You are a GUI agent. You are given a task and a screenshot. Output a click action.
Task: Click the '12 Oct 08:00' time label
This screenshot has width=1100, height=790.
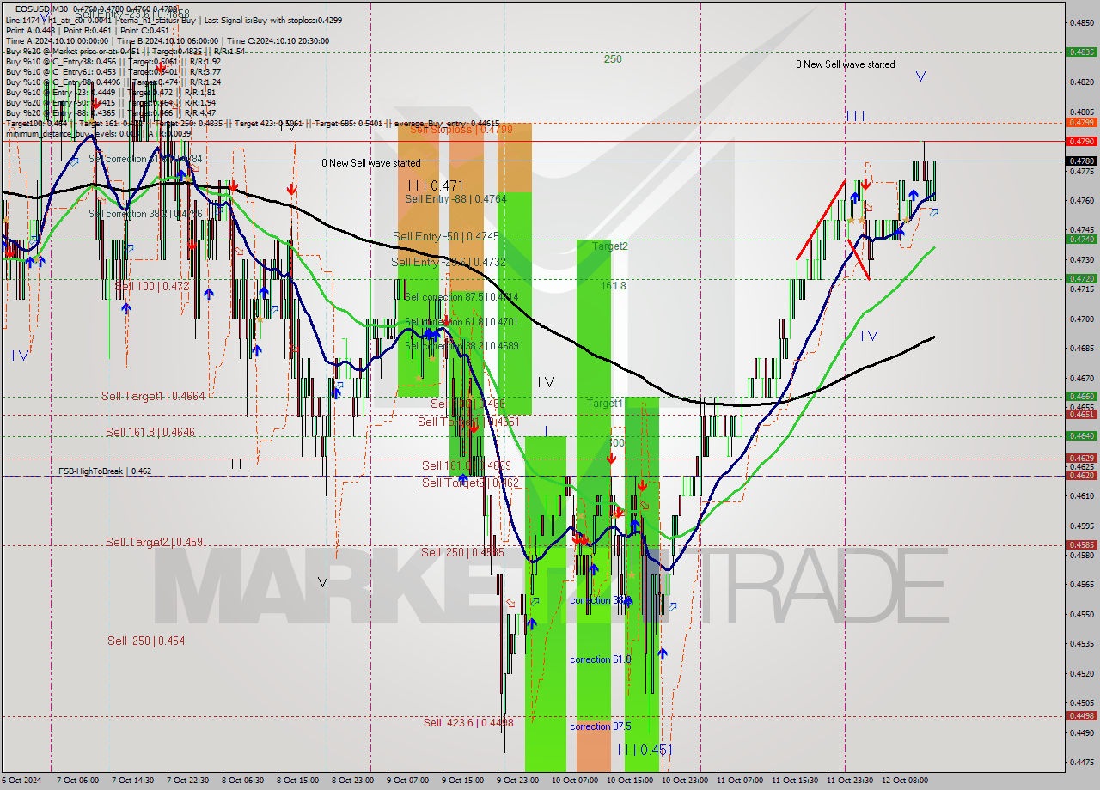click(x=904, y=781)
